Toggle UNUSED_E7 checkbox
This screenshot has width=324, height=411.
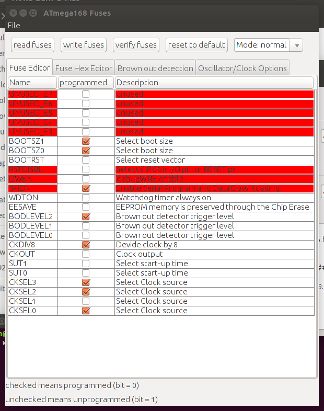(x=86, y=94)
